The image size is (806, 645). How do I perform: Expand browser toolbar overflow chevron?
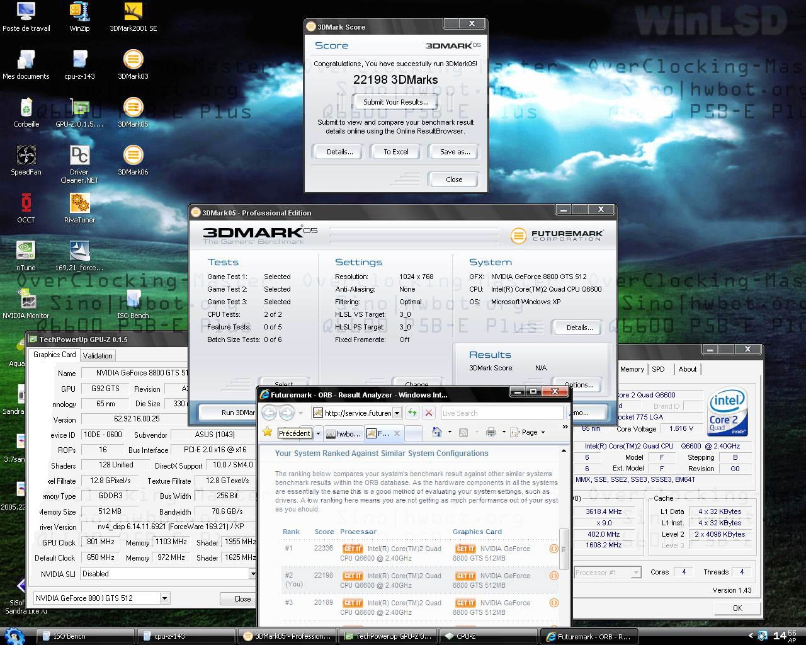[x=565, y=427]
